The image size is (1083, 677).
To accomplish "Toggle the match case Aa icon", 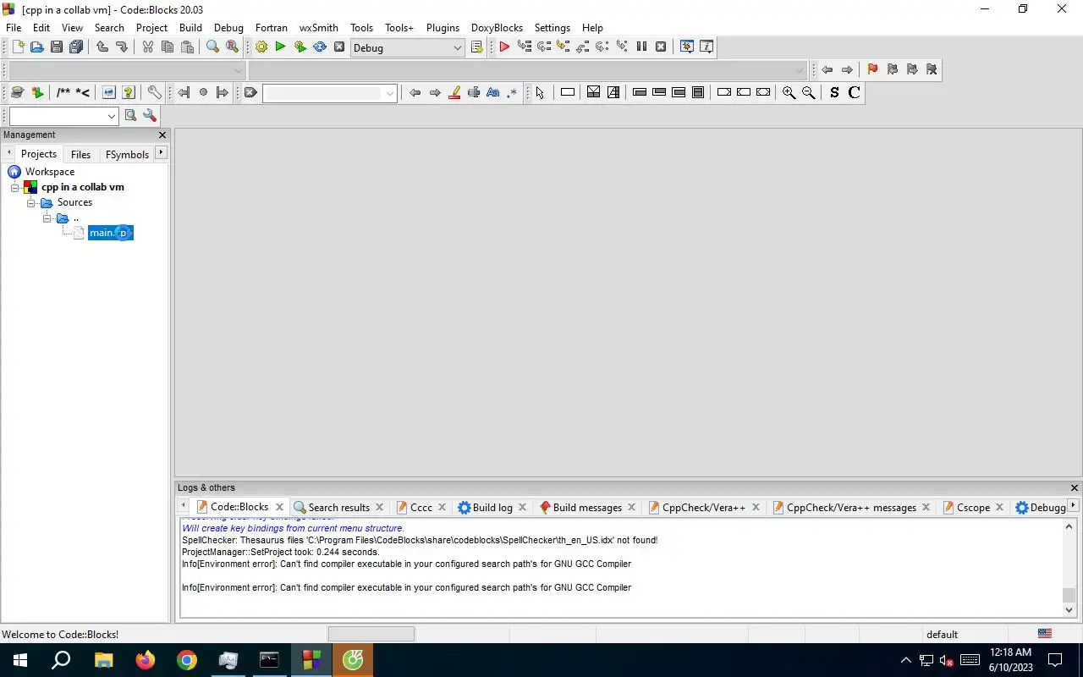I will (493, 92).
